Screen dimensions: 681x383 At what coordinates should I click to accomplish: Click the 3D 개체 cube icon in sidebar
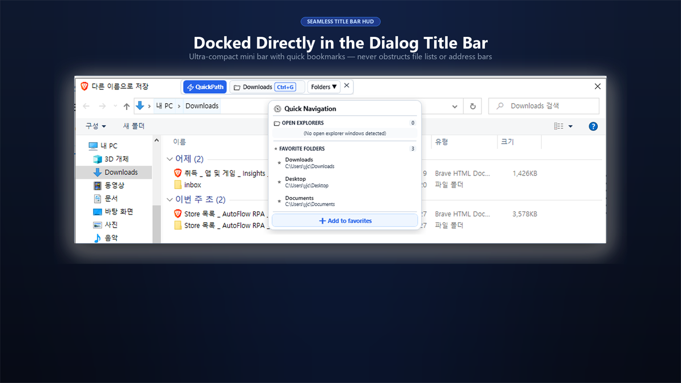(97, 159)
